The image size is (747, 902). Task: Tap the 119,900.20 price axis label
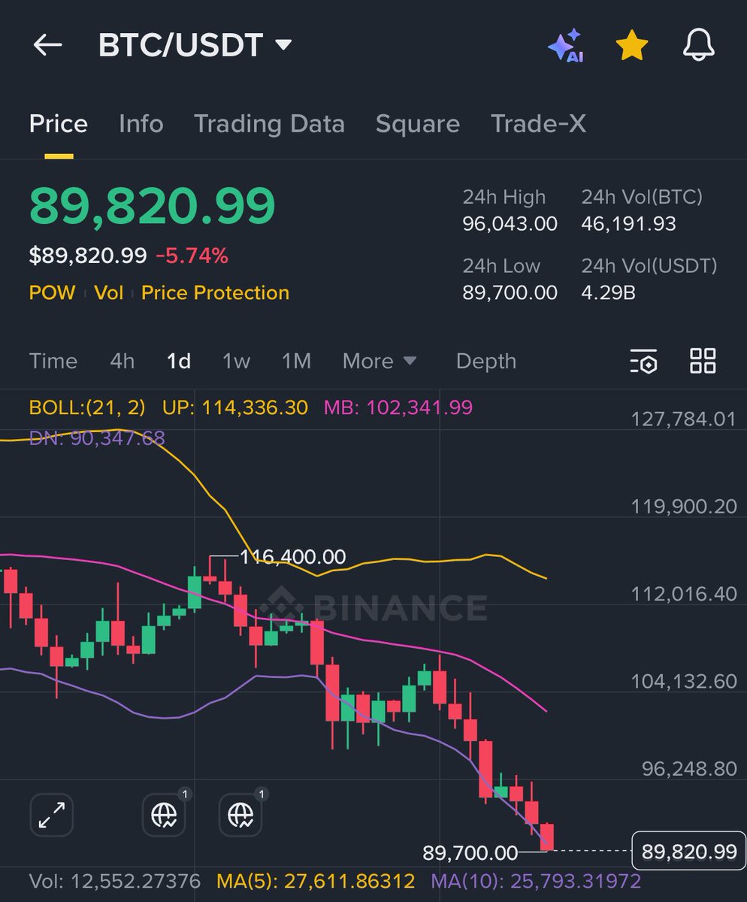coord(684,506)
